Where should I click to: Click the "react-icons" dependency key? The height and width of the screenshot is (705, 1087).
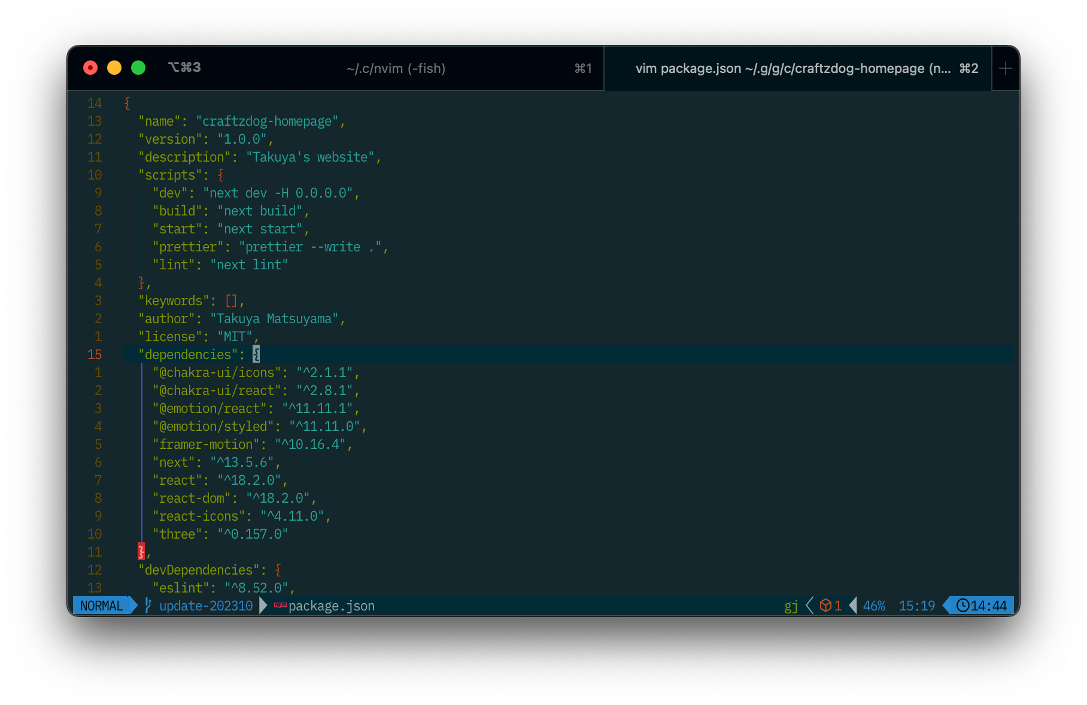[x=199, y=516]
